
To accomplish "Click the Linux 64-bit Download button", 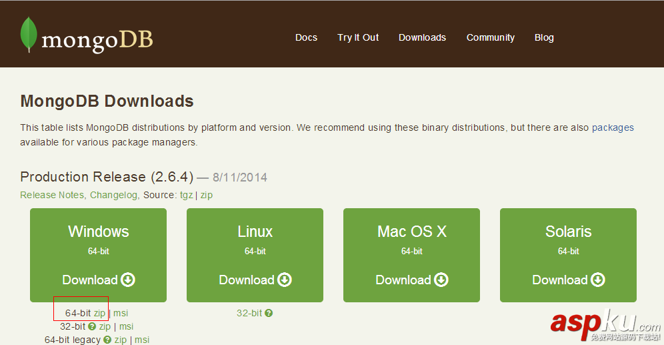I will 255,255.
